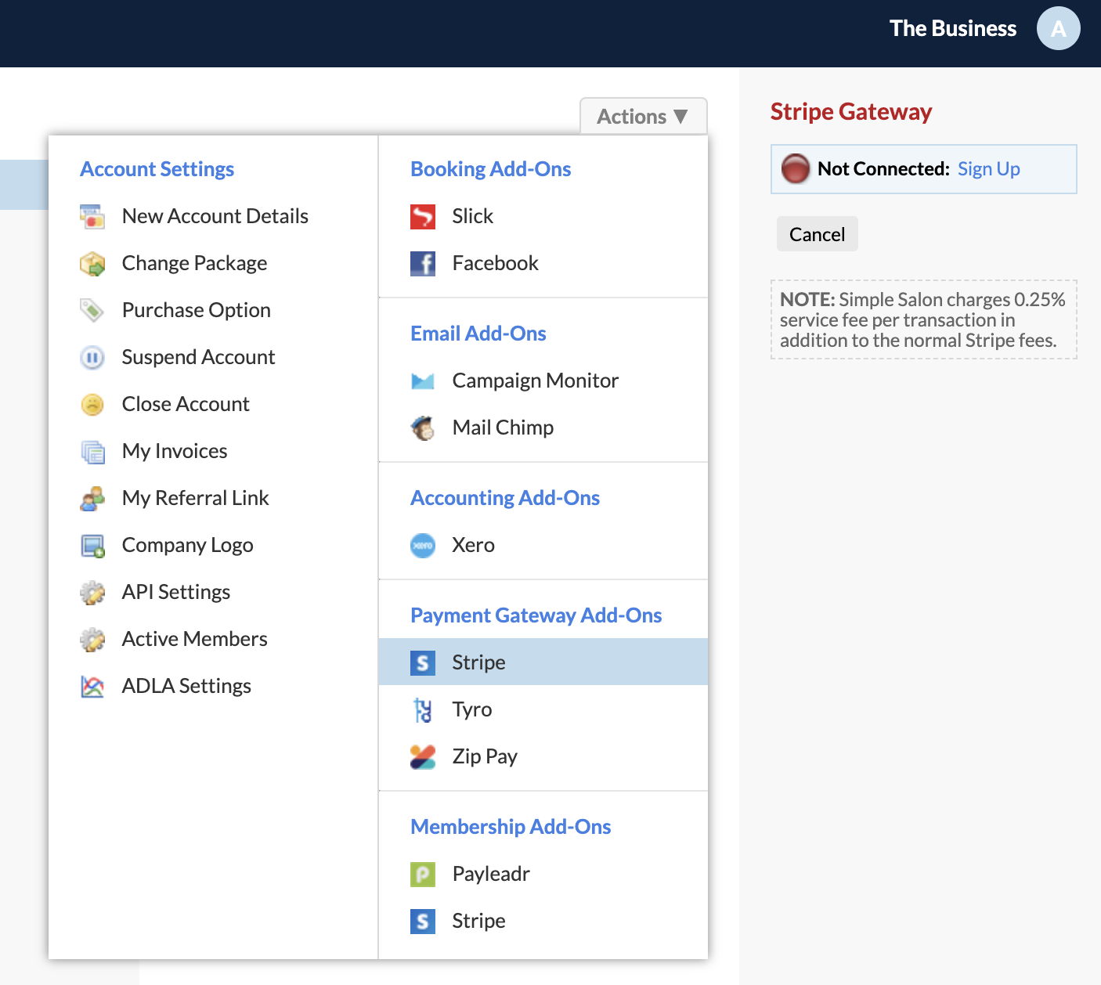Image resolution: width=1101 pixels, height=985 pixels.
Task: Choose Close Account from Account Settings
Action: tap(214, 404)
